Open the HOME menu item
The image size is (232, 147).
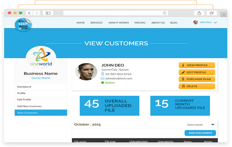80,23
